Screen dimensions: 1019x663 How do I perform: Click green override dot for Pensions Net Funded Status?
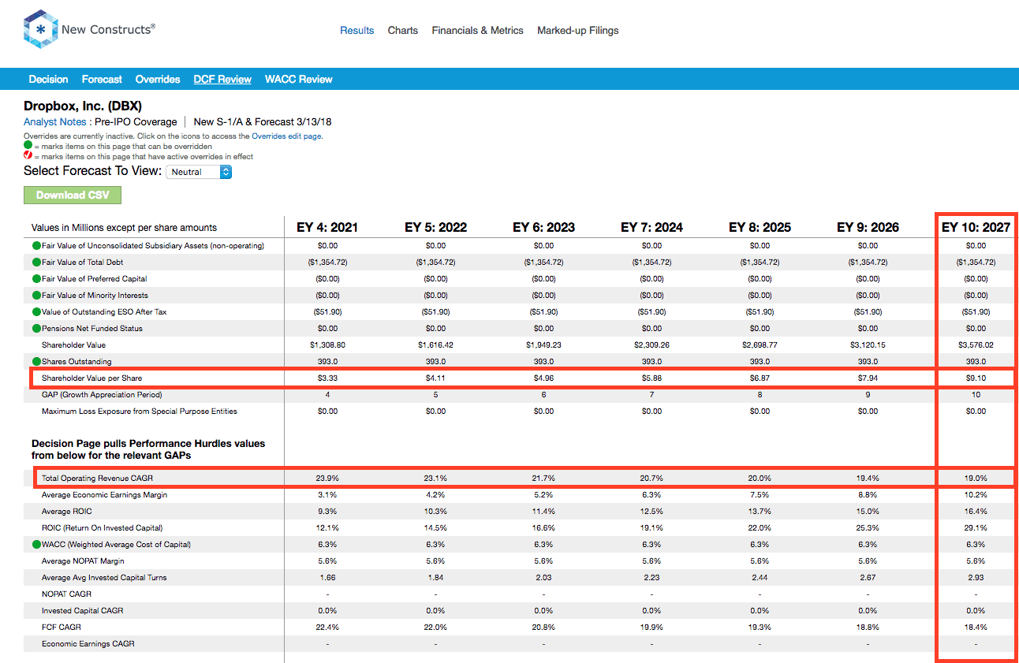tap(36, 329)
